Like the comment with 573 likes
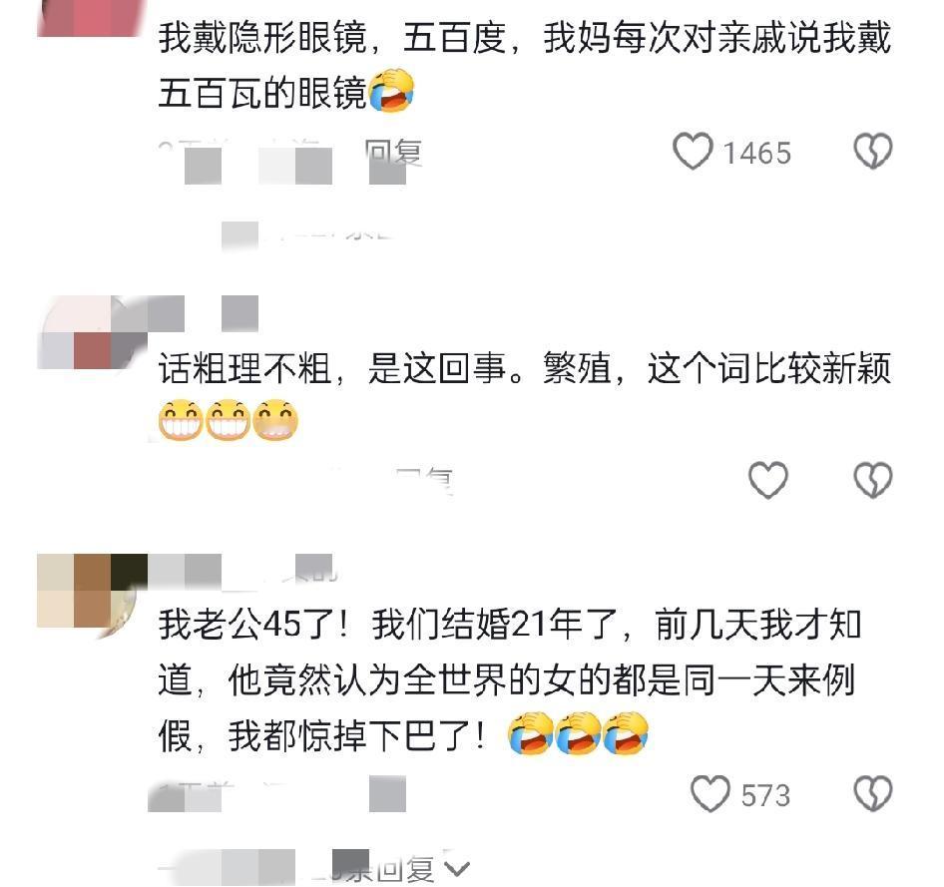944x887 pixels. click(x=710, y=794)
